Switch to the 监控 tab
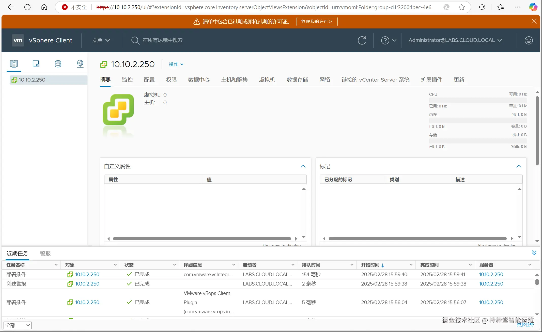 pos(127,80)
